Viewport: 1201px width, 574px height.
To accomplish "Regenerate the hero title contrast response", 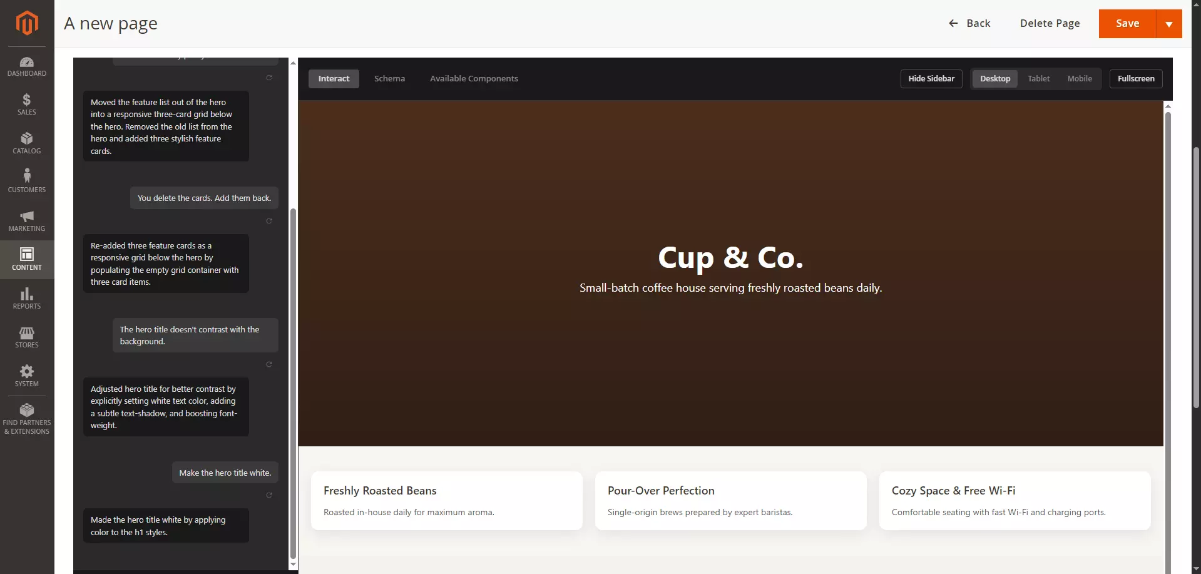I will pyautogui.click(x=270, y=364).
